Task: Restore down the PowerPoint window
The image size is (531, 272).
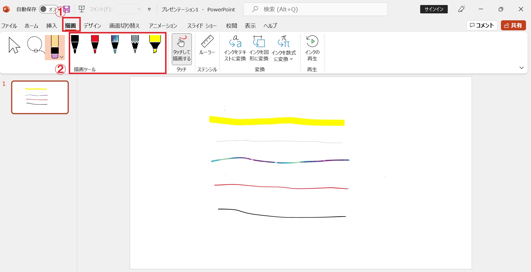Action: (501, 9)
